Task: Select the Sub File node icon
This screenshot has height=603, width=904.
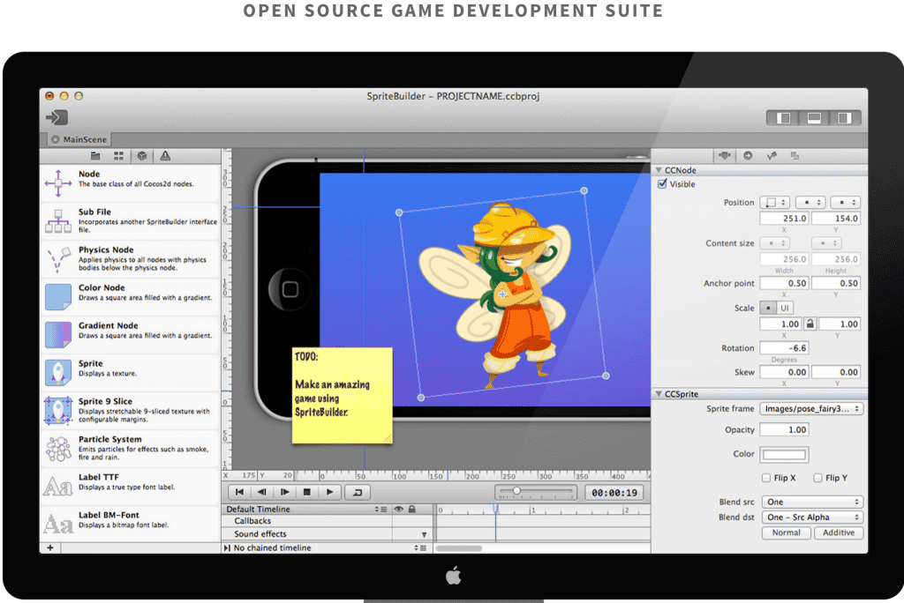Action: 58,221
